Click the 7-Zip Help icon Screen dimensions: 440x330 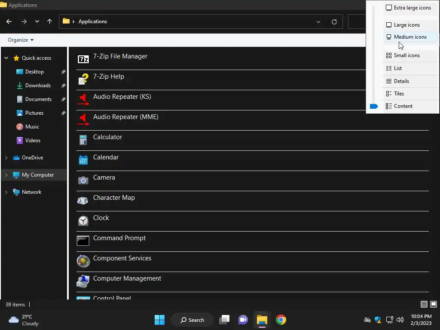(83, 79)
